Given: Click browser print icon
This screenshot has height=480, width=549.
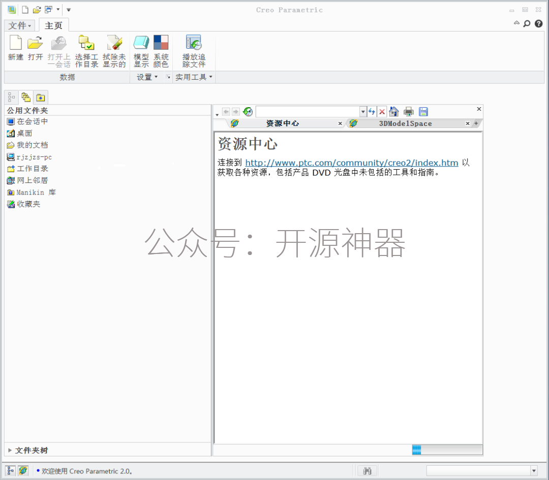Looking at the screenshot, I should 409,112.
